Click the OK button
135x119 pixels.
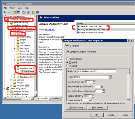point(97,115)
